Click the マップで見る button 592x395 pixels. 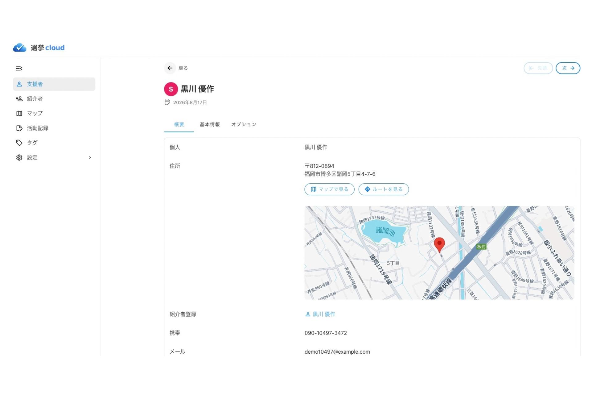(x=329, y=189)
